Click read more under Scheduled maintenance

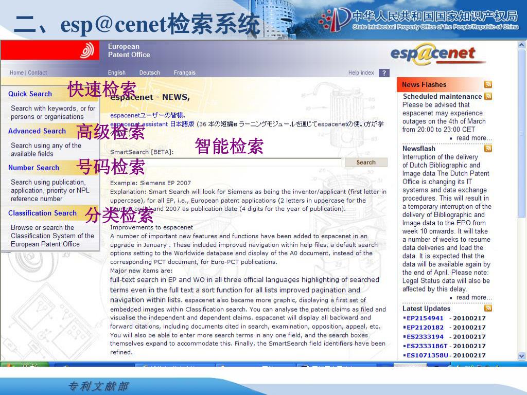point(474,138)
